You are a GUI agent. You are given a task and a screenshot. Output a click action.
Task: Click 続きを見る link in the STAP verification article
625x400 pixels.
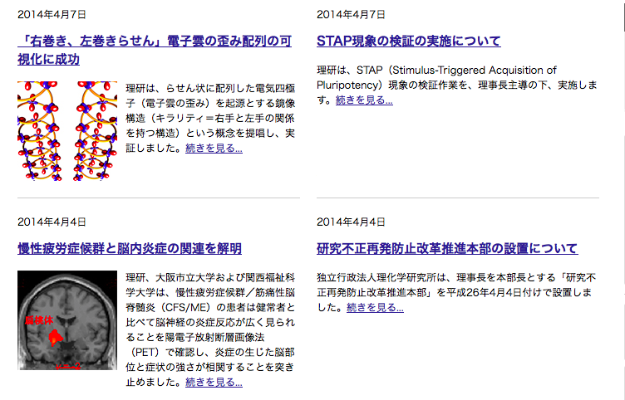[364, 100]
